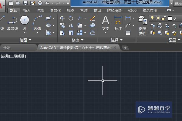Image resolution: width=182 pixels, height=121 pixels.
Task: Undo the last action with the arrow icon
Action: tap(47, 3)
